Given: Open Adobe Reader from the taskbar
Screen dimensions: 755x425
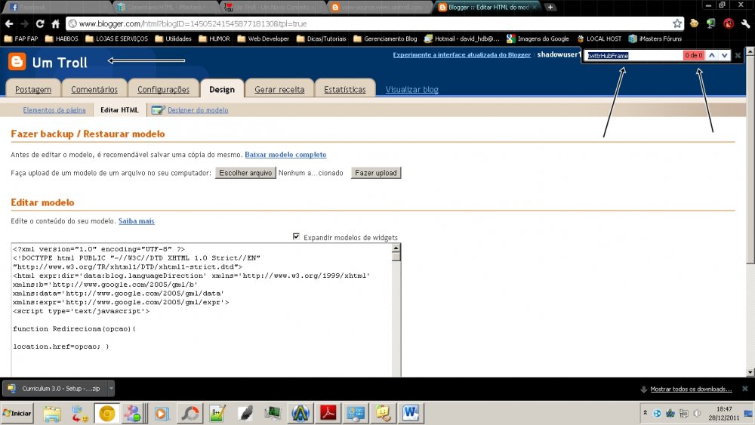Looking at the screenshot, I should click(x=328, y=413).
